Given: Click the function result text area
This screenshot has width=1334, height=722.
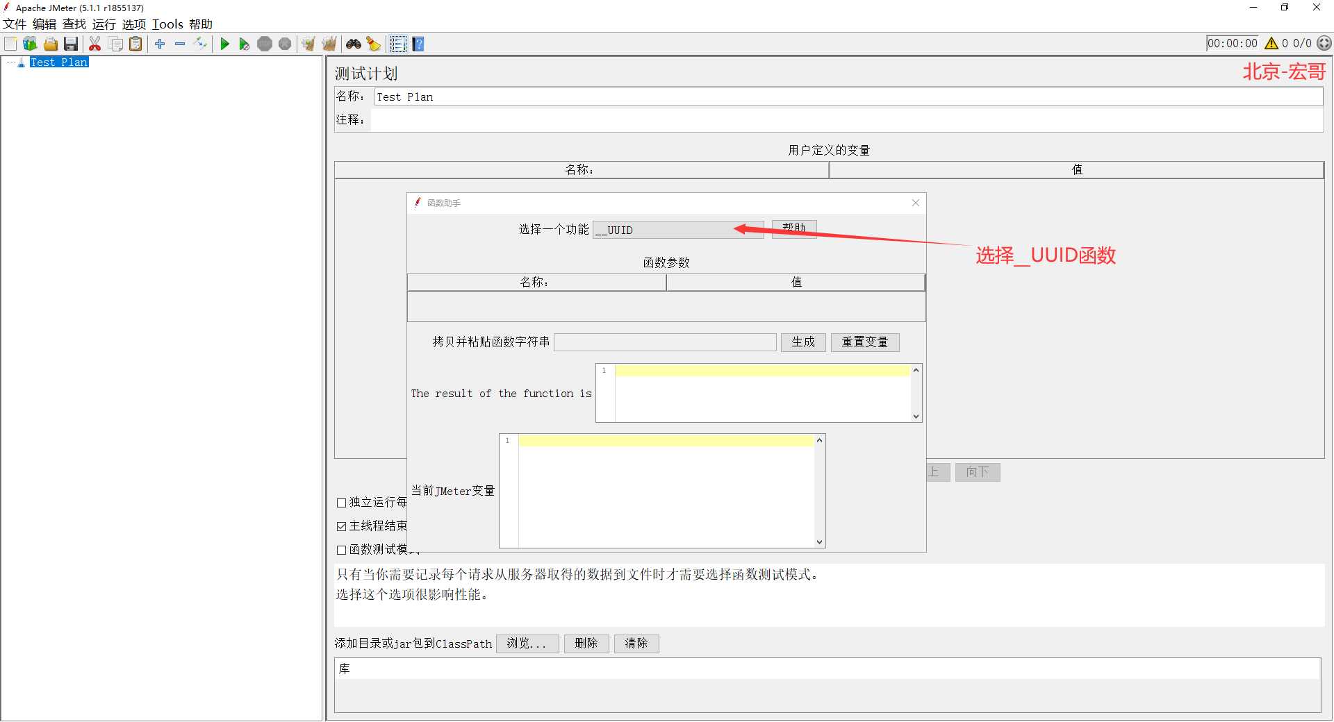Looking at the screenshot, I should [x=762, y=393].
